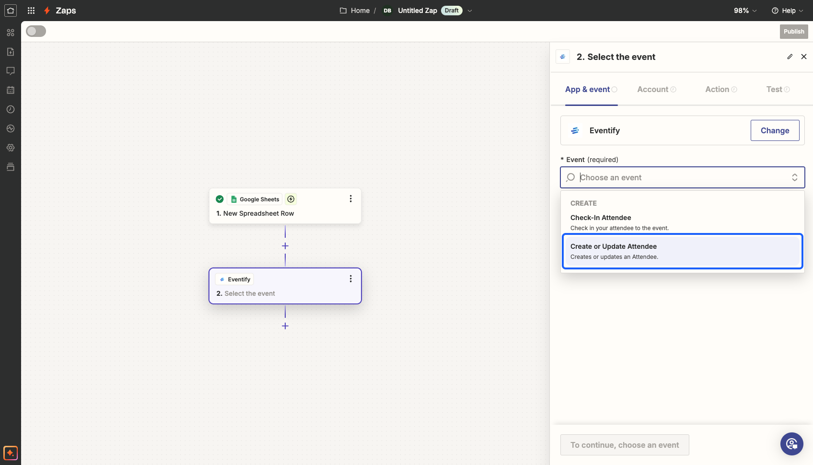Toggle the event chooser dropdown arrows
Viewport: 813px width, 465px height.
click(795, 177)
